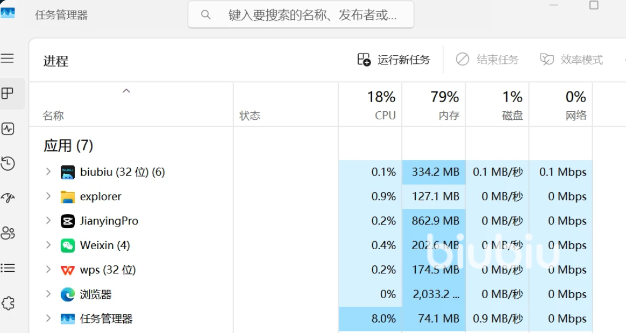This screenshot has height=333, width=626.
Task: Click 结束任务 button
Action: [487, 60]
